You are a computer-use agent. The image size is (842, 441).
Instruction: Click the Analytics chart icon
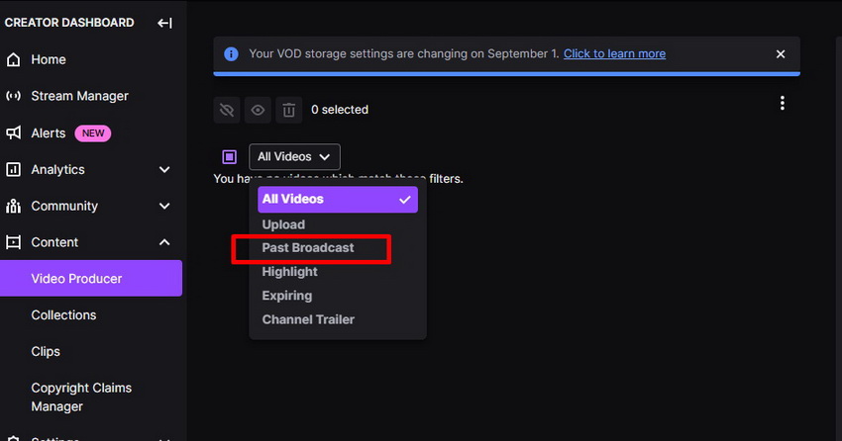coord(14,169)
